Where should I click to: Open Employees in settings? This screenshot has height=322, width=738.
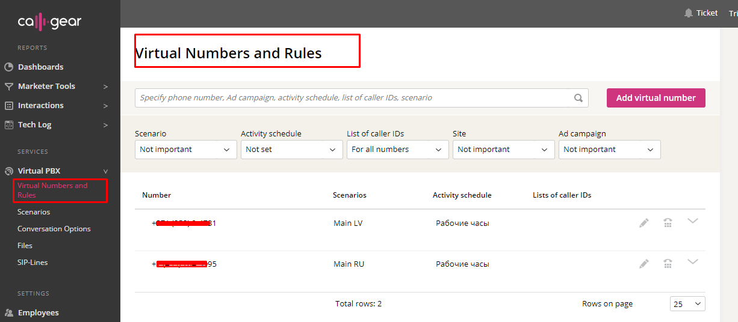[x=39, y=312]
